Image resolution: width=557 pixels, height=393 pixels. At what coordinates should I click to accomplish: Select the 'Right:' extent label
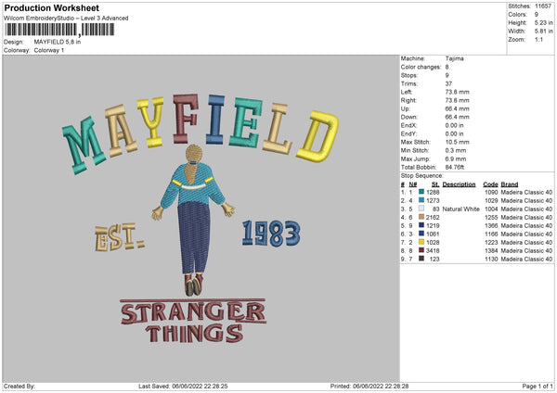408,100
